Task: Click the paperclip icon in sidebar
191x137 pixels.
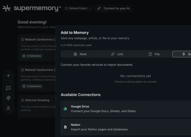Action: (8, 98)
